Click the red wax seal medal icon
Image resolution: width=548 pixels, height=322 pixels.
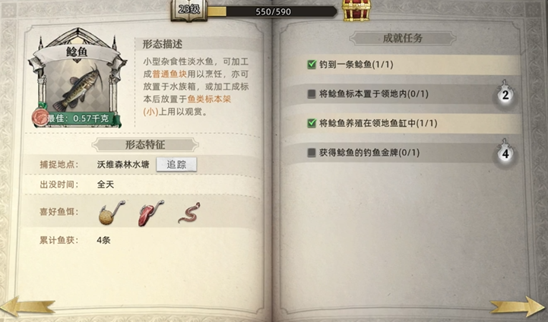[x=40, y=118]
